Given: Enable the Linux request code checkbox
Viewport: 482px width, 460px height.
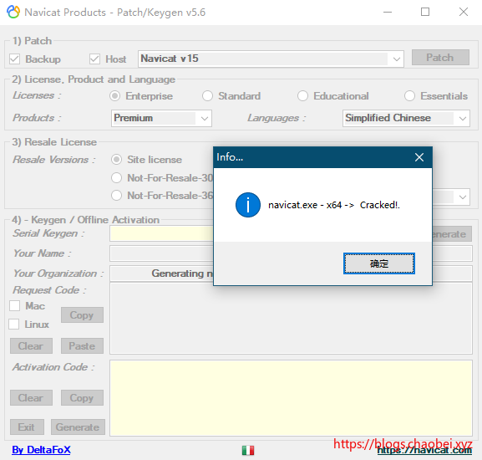Looking at the screenshot, I should click(14, 324).
